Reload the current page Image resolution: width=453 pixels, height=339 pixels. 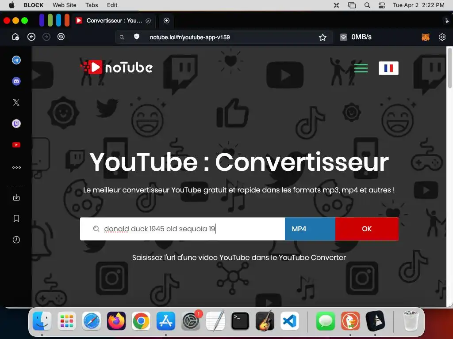(x=61, y=37)
